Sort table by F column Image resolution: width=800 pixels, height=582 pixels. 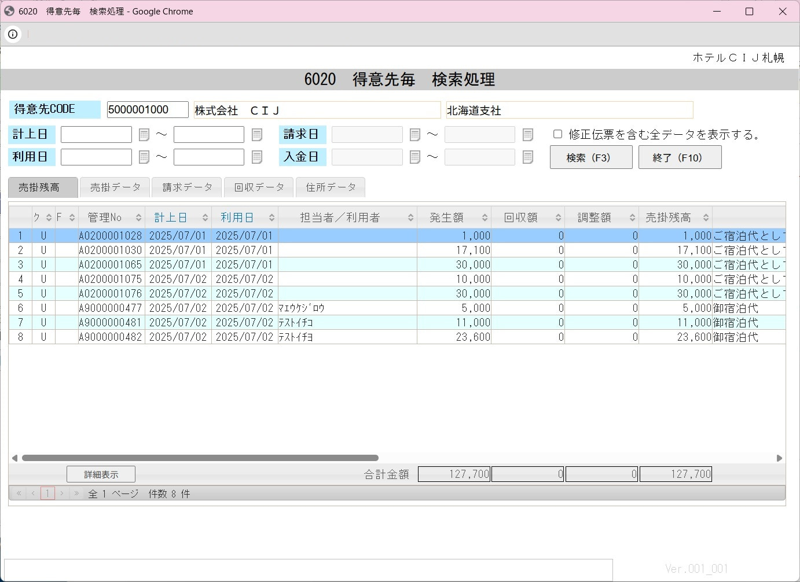tap(67, 218)
